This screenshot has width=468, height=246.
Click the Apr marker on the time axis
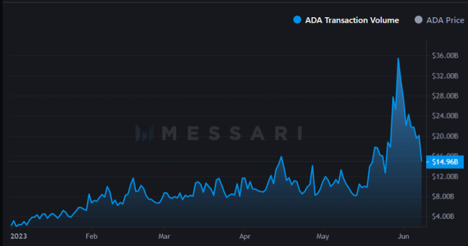click(245, 236)
